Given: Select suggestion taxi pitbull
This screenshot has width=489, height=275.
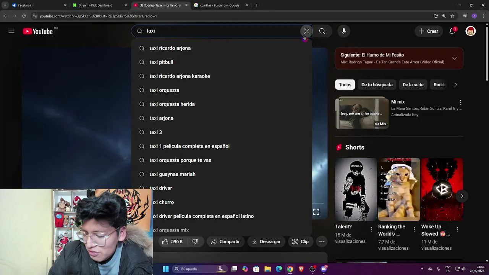Looking at the screenshot, I should 222,62.
